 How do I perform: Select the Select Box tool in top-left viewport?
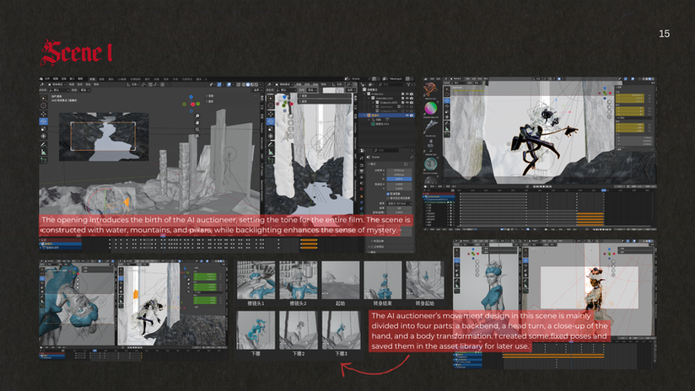44,99
